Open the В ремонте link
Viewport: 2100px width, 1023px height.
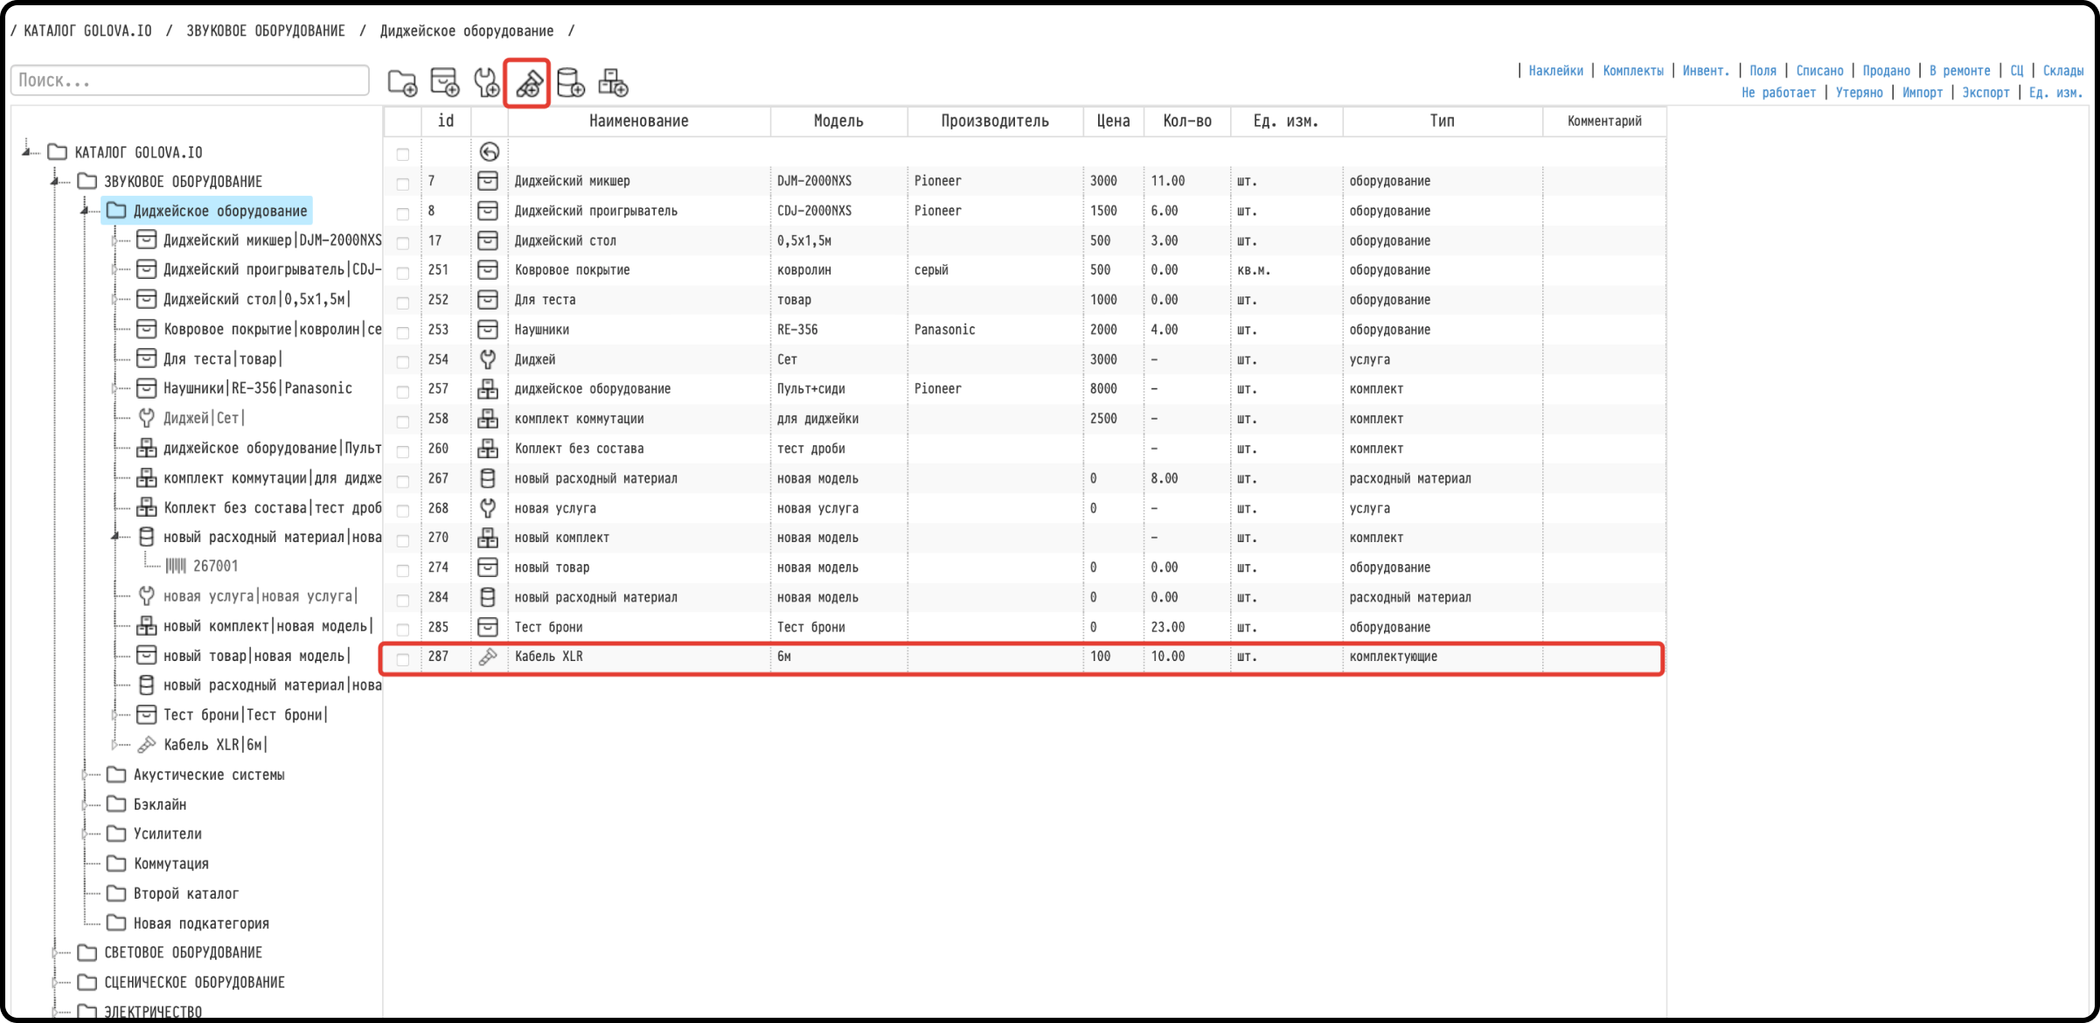pyautogui.click(x=1959, y=71)
